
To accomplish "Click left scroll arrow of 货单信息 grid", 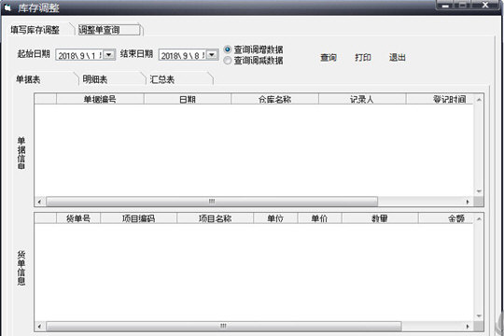I will [x=39, y=326].
